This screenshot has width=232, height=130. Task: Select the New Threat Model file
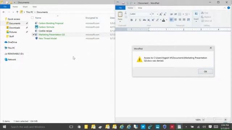(47, 38)
